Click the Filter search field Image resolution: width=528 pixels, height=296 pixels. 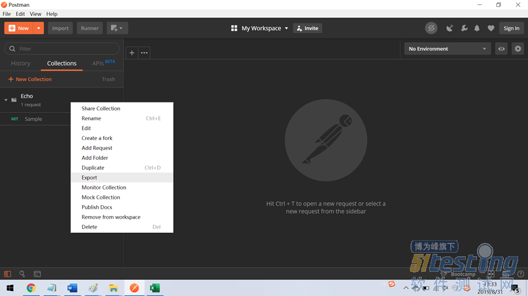62,49
